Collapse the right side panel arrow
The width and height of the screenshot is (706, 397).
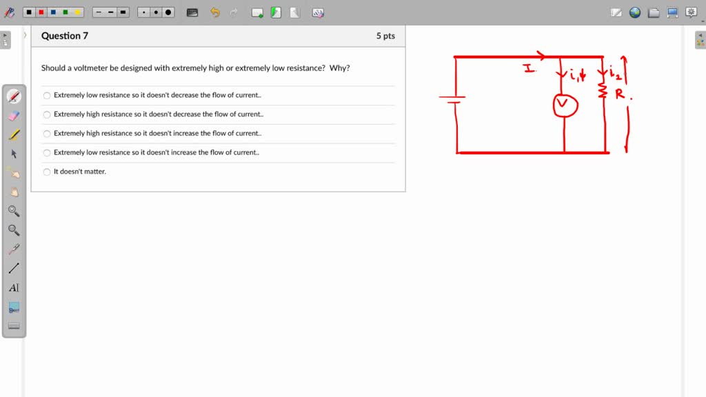[x=699, y=39]
